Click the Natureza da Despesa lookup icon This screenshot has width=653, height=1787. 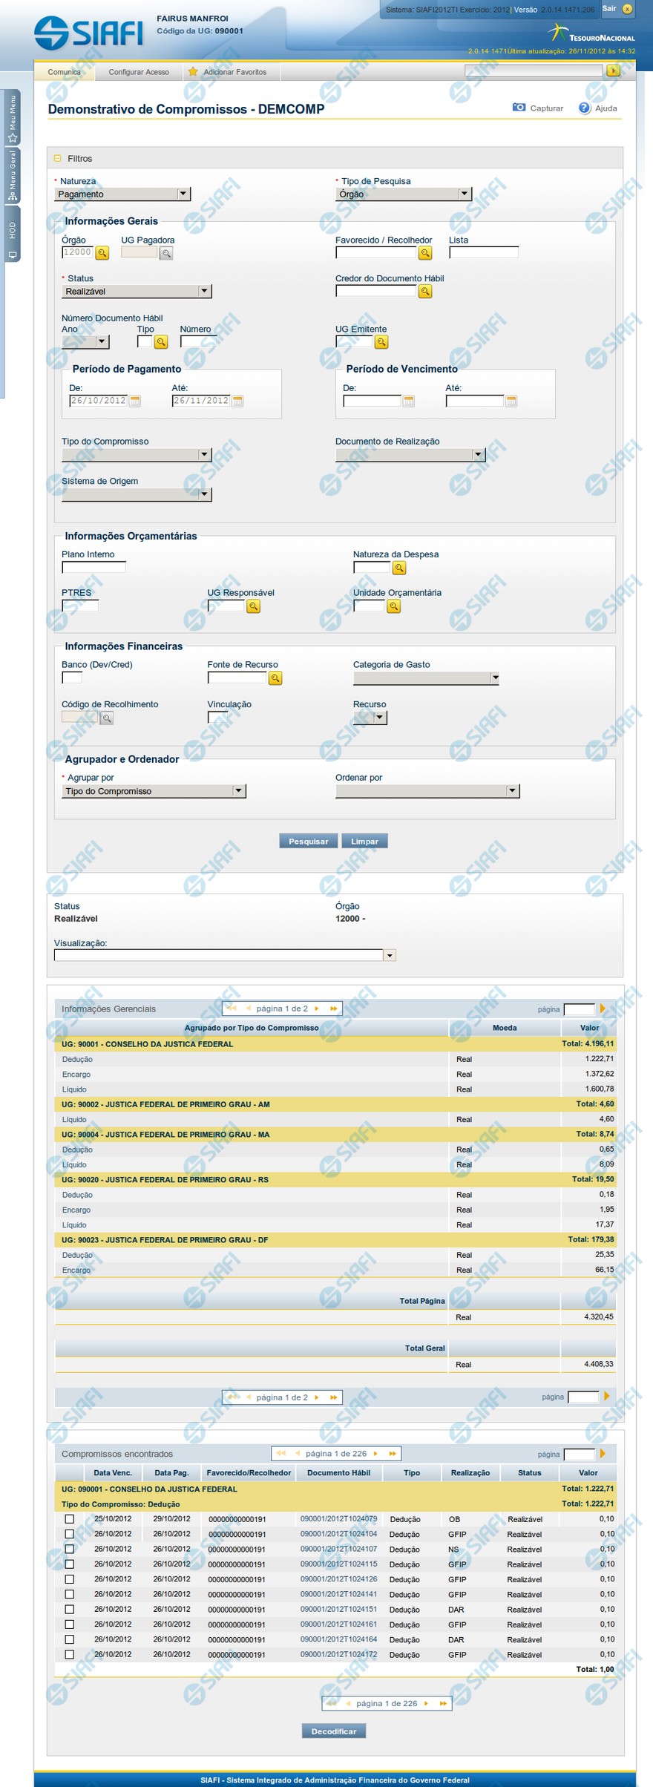399,568
